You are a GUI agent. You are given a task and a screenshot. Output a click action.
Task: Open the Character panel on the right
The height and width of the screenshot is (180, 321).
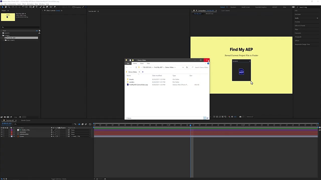(x=298, y=33)
